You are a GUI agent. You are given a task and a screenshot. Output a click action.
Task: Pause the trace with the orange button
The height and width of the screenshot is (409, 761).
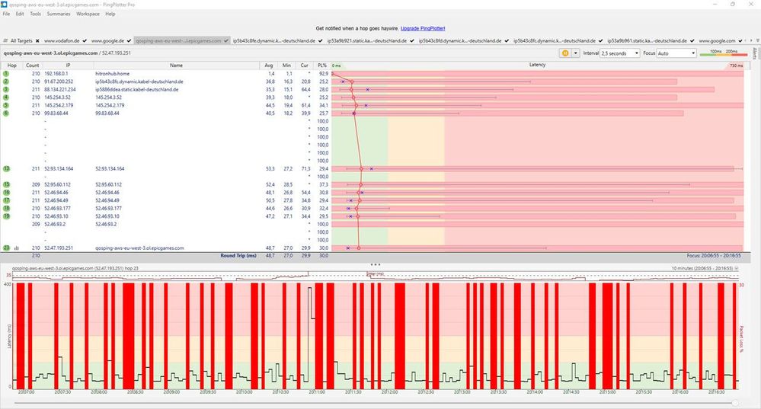tap(564, 53)
